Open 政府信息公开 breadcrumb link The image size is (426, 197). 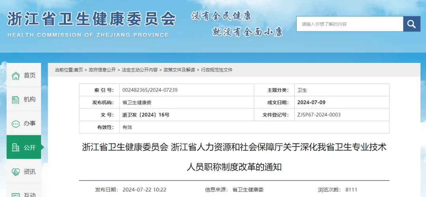102,70
